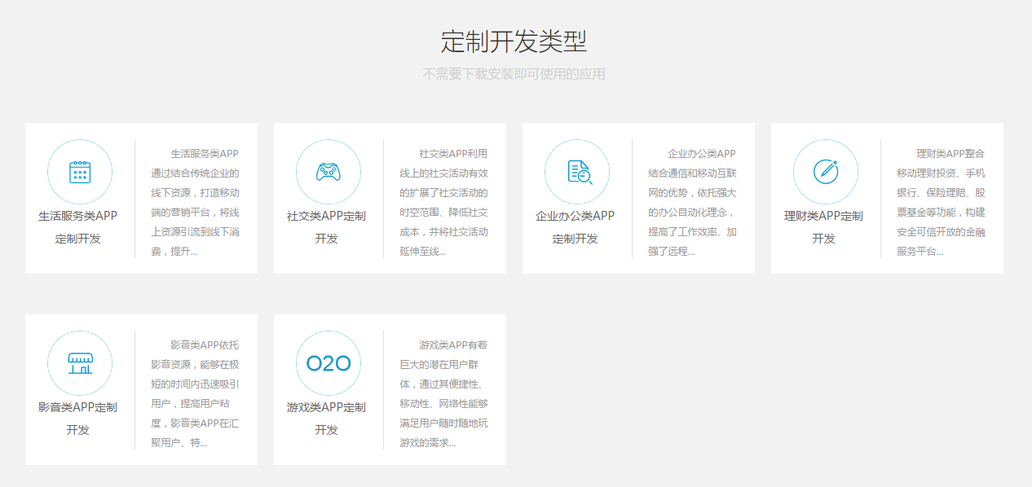Open the 影音类APP定制开发 title link
Image resolution: width=1032 pixels, height=487 pixels.
click(78, 419)
